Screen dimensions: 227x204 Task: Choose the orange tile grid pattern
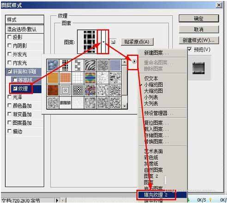pyautogui.click(x=65, y=78)
